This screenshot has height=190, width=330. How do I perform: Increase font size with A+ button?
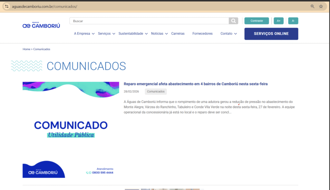pyautogui.click(x=279, y=21)
